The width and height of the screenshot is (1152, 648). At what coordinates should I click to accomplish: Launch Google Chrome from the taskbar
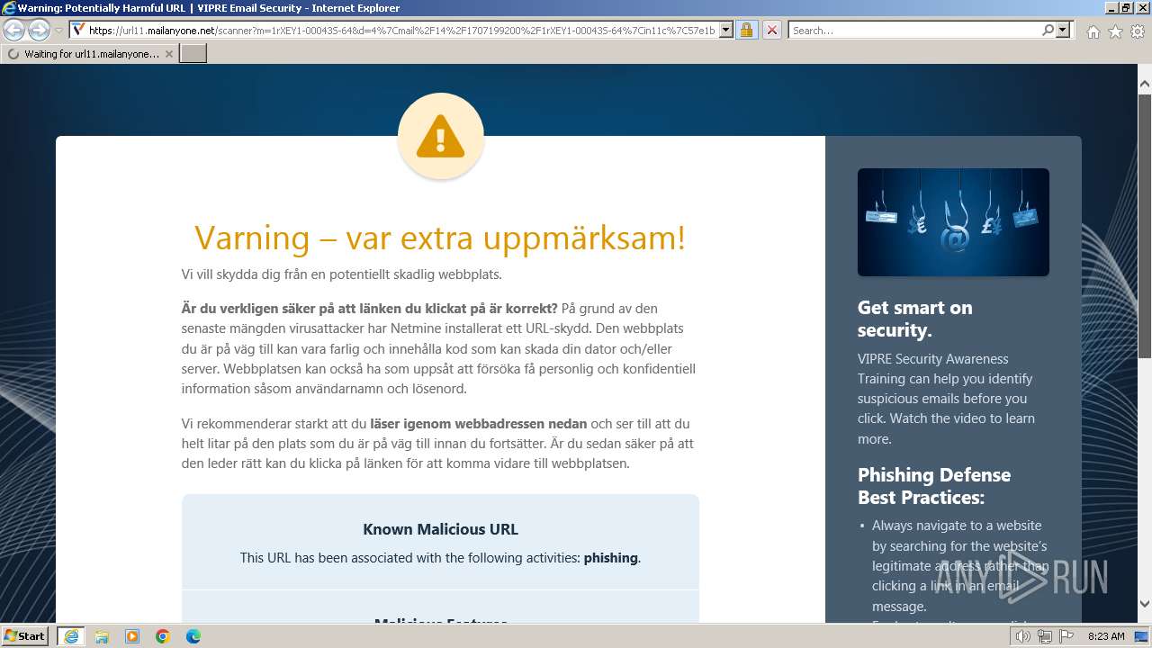(163, 636)
